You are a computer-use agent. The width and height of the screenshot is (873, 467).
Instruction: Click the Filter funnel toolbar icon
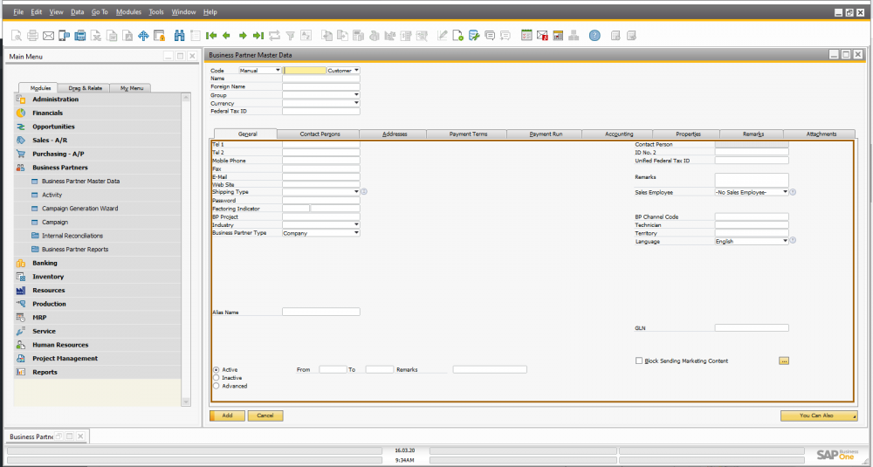click(x=290, y=36)
